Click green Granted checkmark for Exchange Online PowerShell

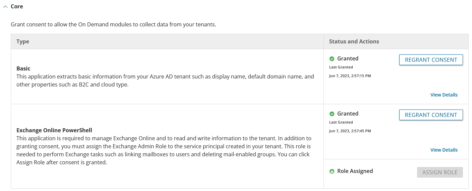pyautogui.click(x=332, y=114)
